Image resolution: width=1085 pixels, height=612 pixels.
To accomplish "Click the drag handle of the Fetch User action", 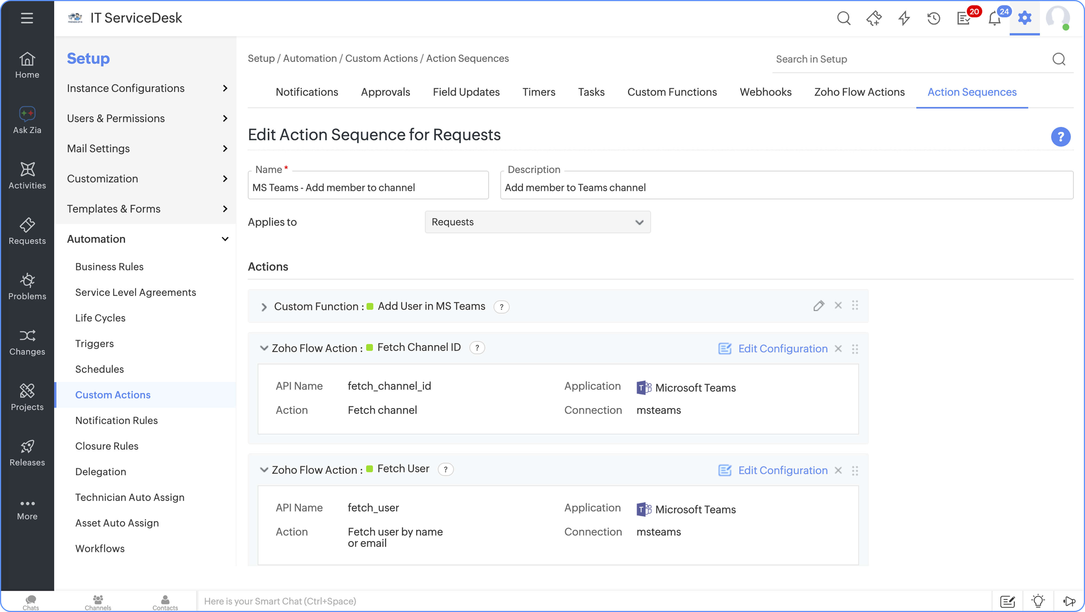I will pos(855,470).
